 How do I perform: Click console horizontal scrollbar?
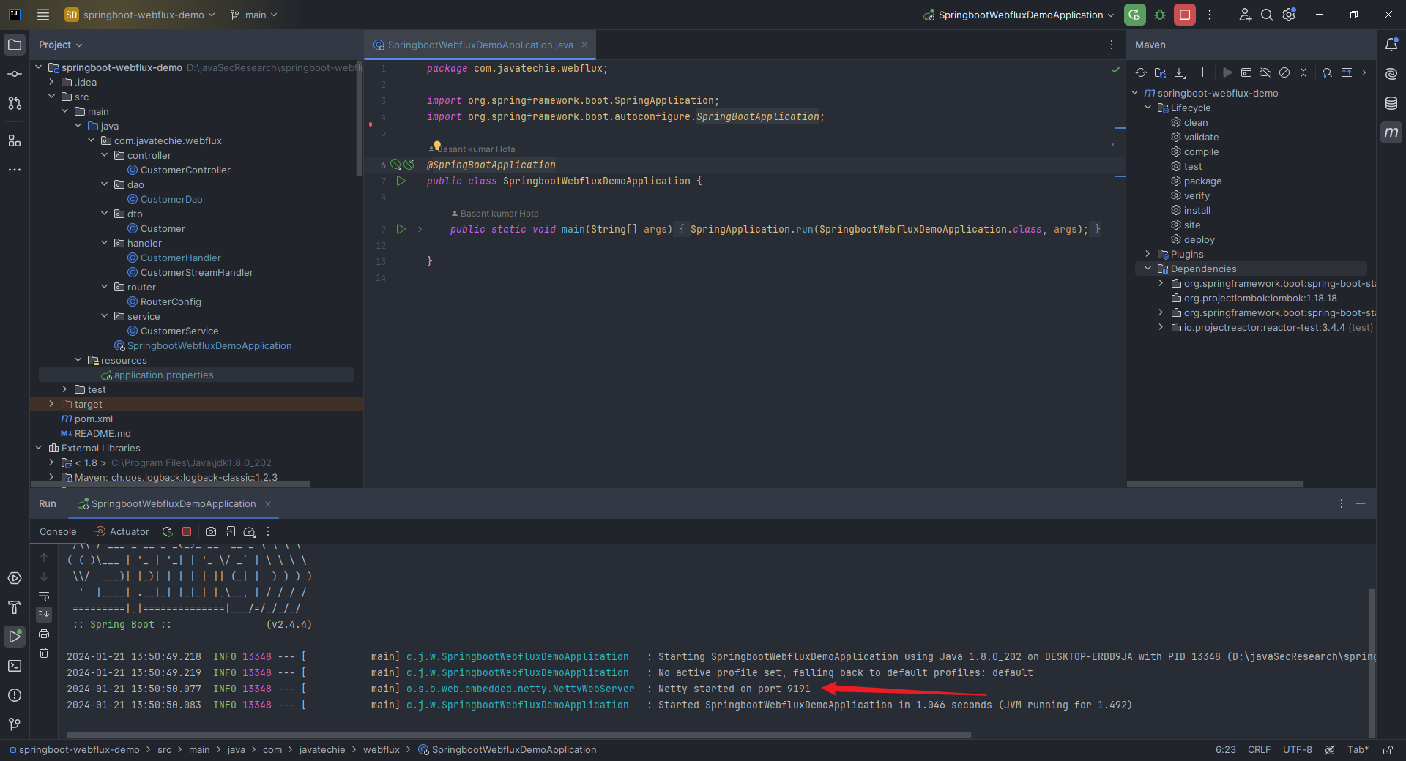(518, 735)
